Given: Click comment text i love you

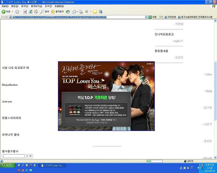Looking at the screenshot, I should [x=7, y=102].
